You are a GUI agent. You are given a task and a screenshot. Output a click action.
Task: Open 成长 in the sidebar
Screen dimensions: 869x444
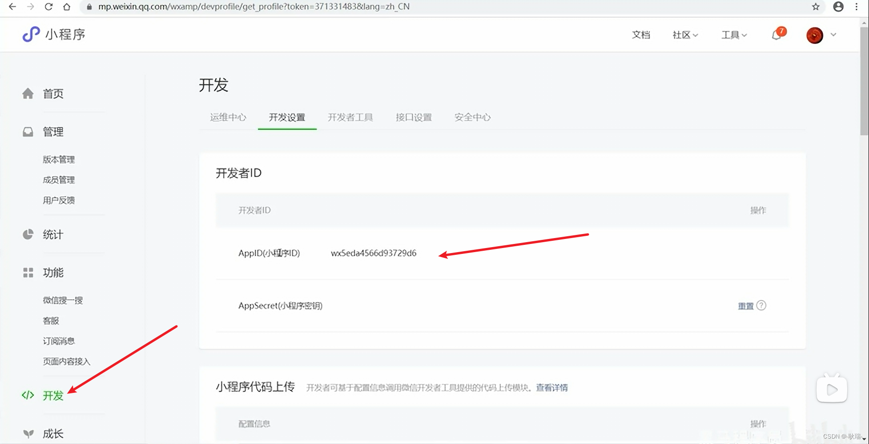[x=53, y=434]
